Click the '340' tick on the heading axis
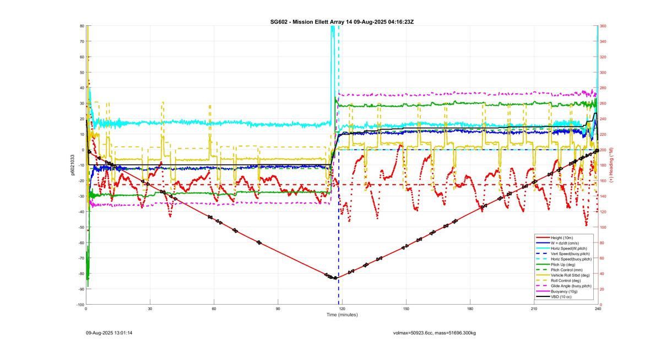 [603, 41]
